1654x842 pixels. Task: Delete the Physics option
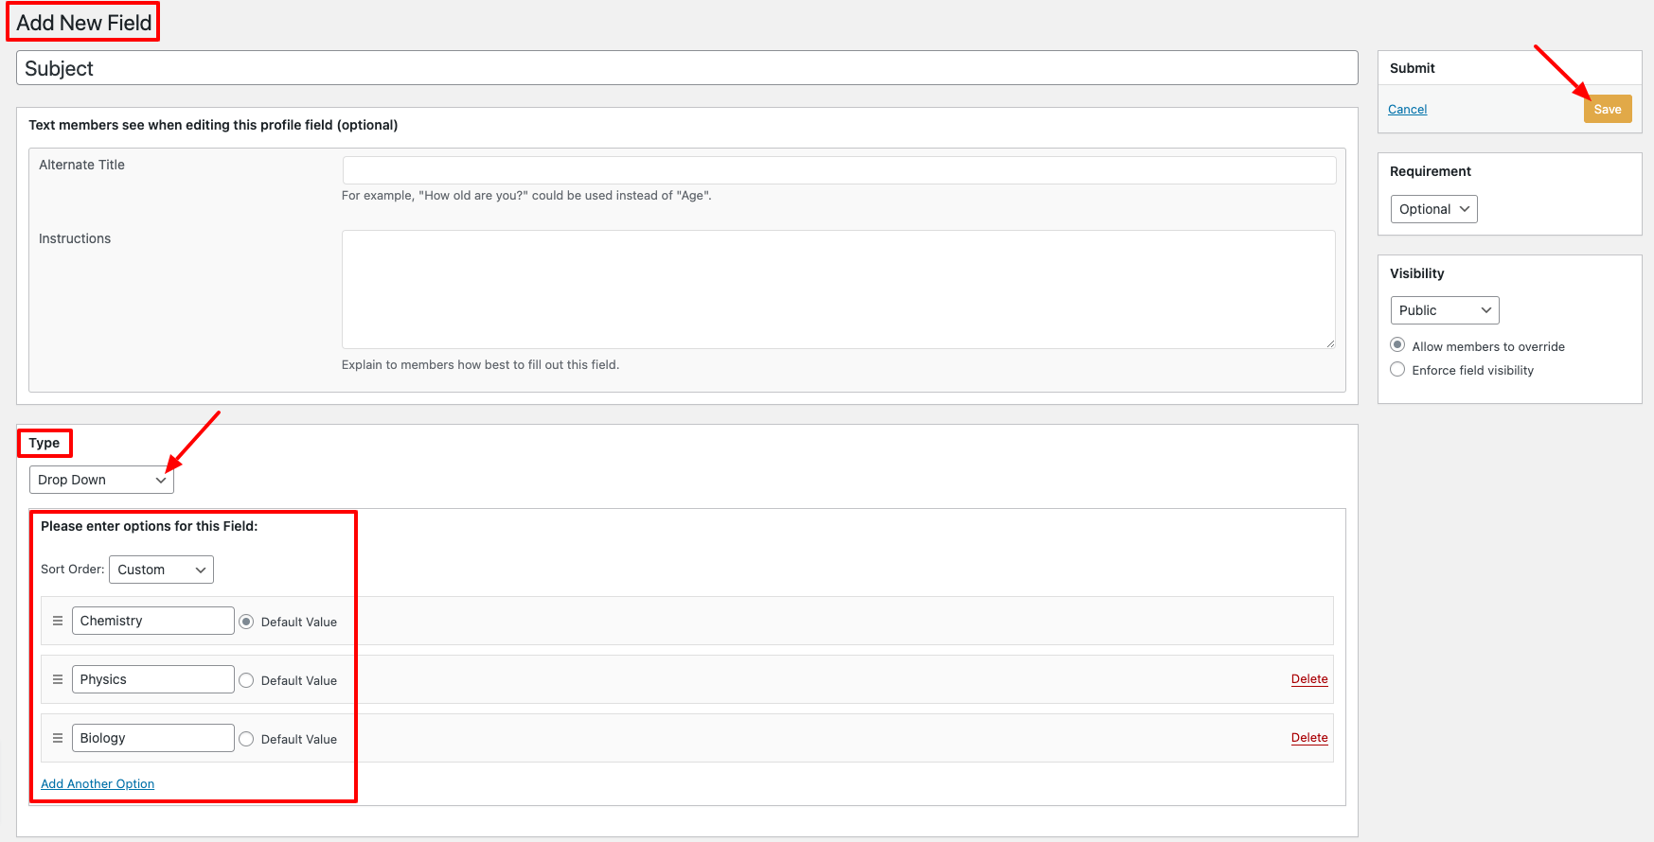[x=1308, y=679]
